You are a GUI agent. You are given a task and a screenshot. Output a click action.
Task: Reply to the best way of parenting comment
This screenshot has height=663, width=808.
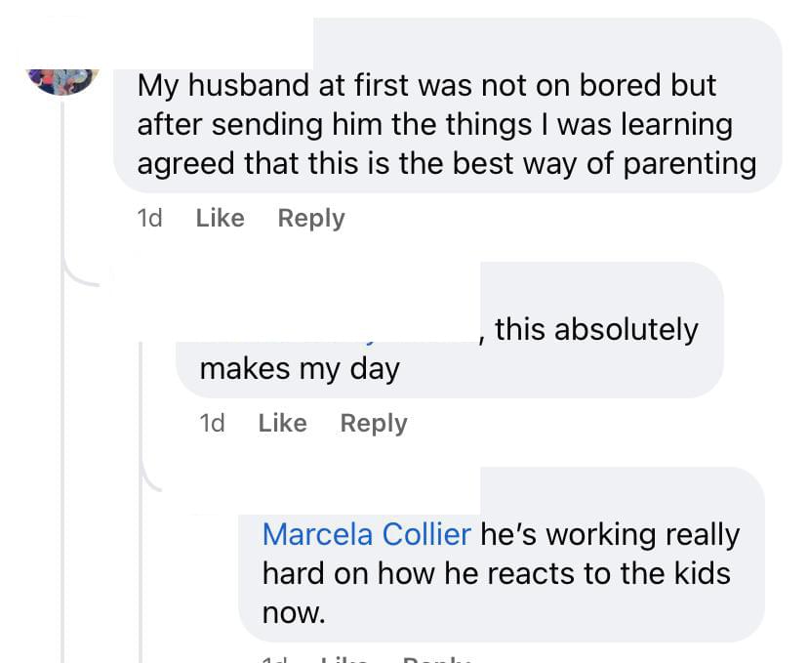(311, 218)
